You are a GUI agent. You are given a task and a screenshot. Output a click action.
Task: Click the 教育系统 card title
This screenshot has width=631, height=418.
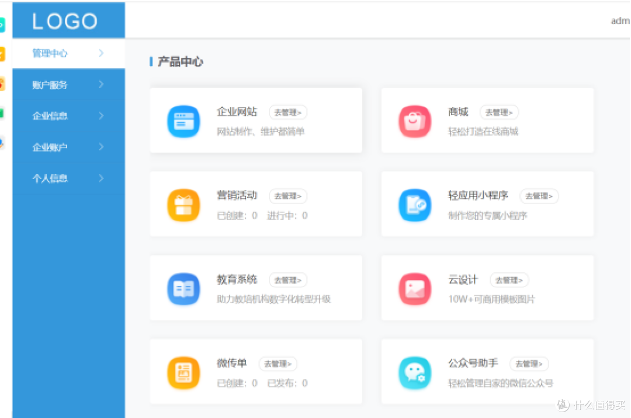pyautogui.click(x=237, y=279)
